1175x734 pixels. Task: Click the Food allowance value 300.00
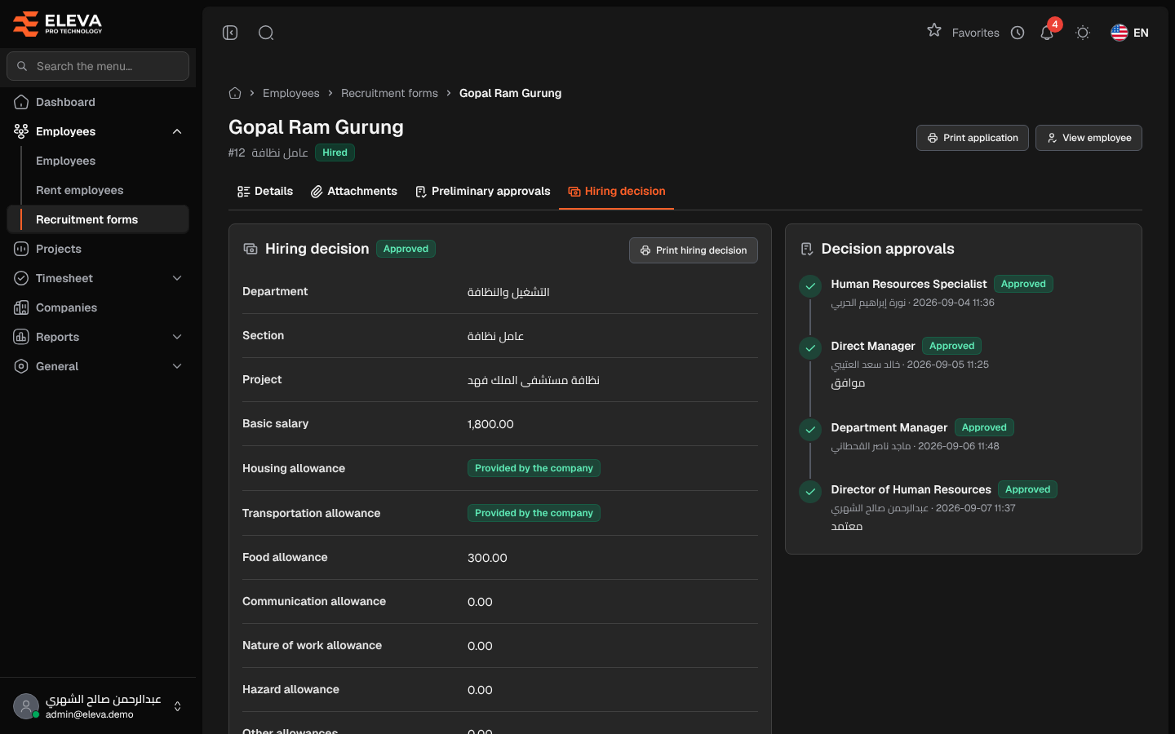(487, 558)
